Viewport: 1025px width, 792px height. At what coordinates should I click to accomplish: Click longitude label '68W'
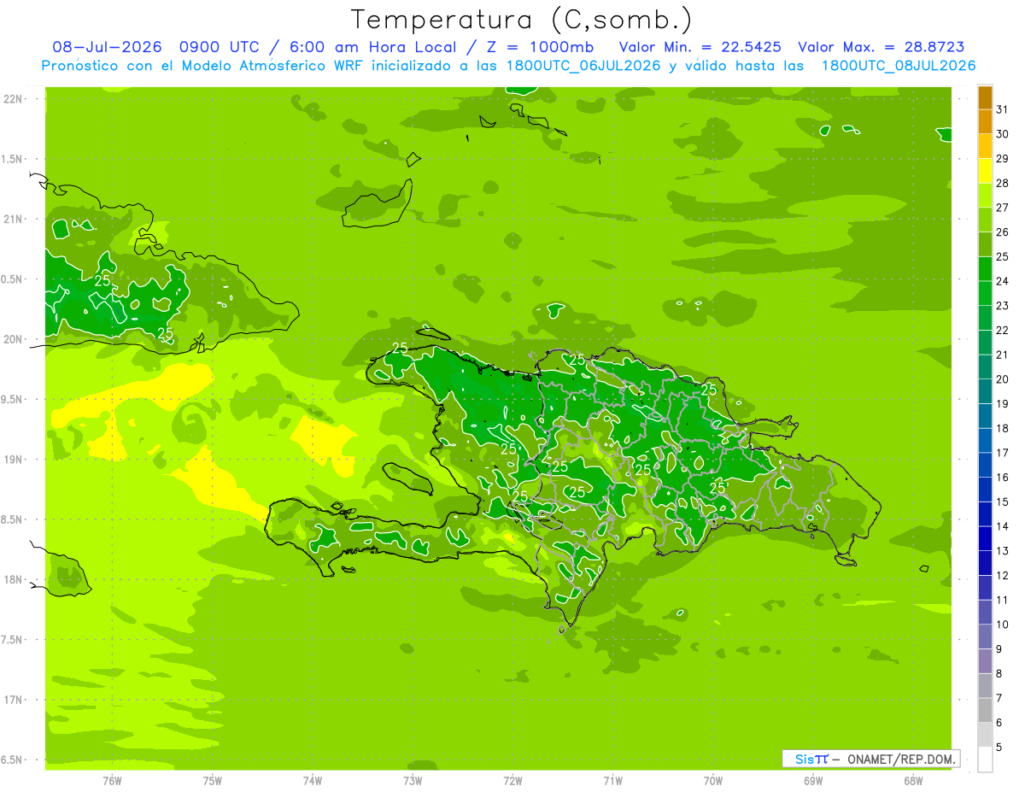click(x=913, y=781)
